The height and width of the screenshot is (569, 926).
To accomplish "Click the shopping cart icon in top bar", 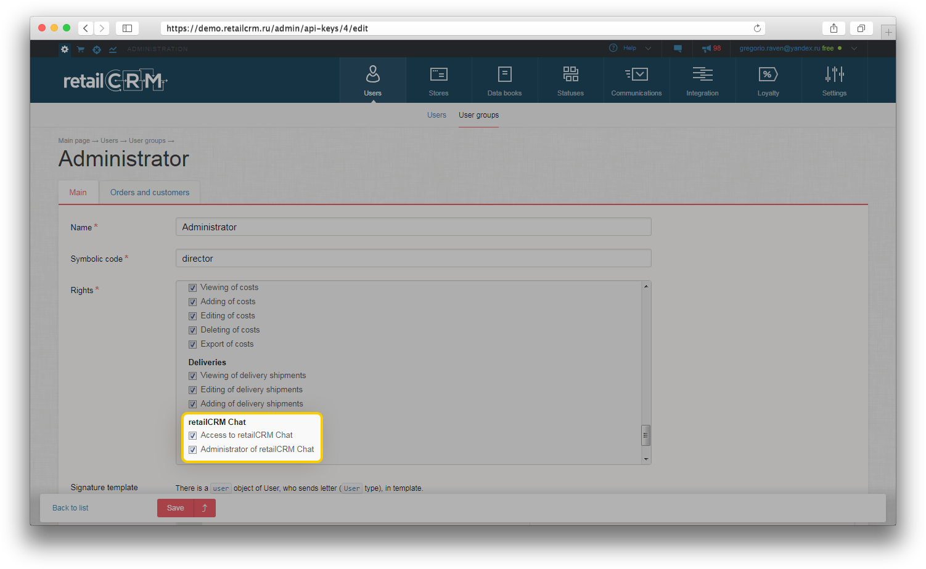I will coord(81,49).
